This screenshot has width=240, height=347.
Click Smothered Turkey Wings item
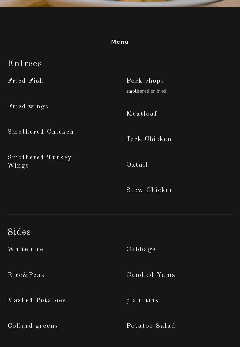click(x=39, y=161)
